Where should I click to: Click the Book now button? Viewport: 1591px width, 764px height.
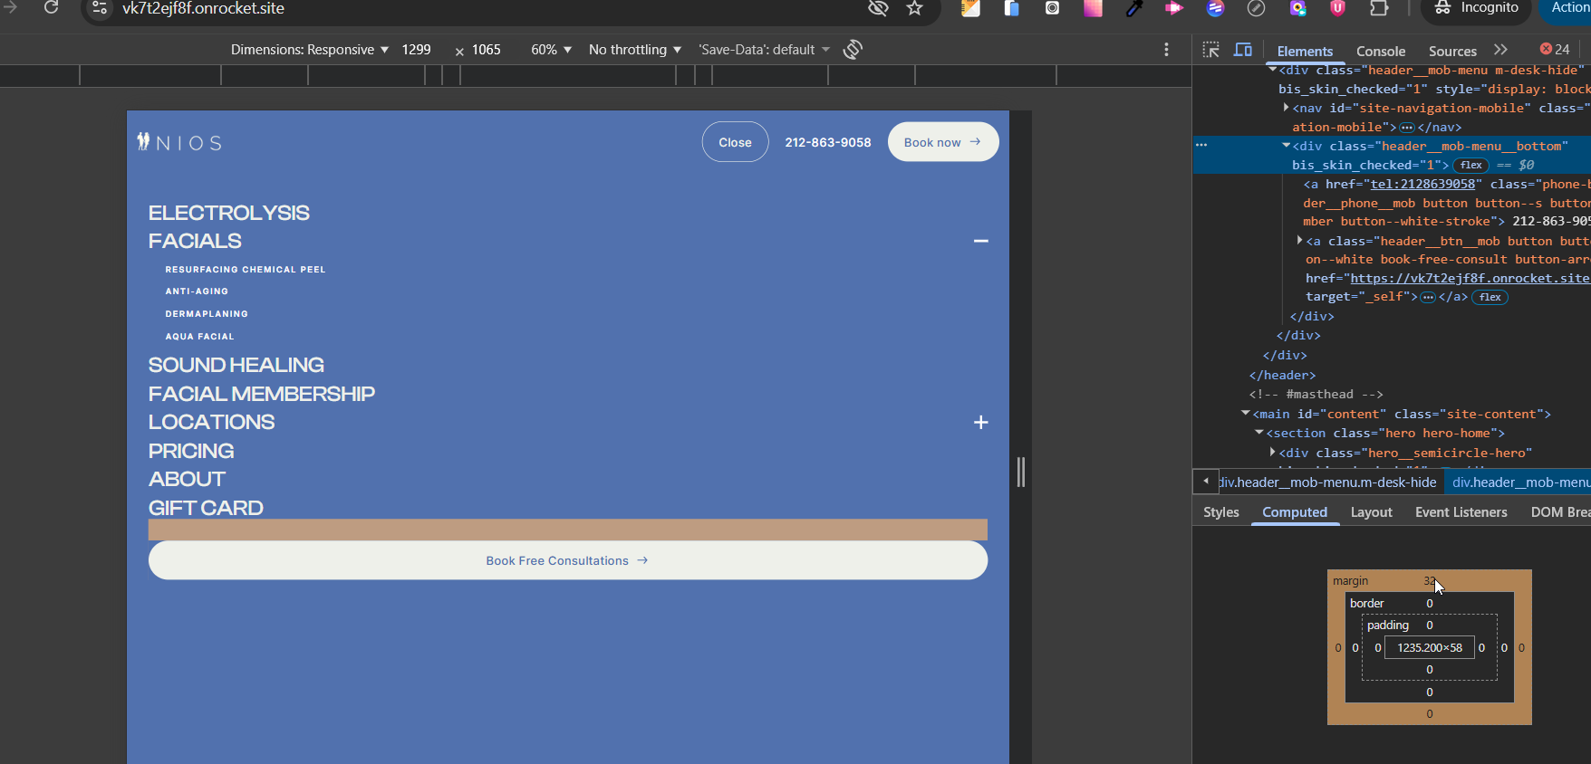click(x=943, y=142)
